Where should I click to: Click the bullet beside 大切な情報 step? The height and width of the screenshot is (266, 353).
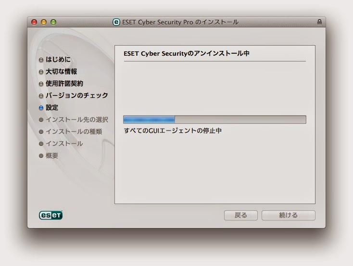coord(41,72)
